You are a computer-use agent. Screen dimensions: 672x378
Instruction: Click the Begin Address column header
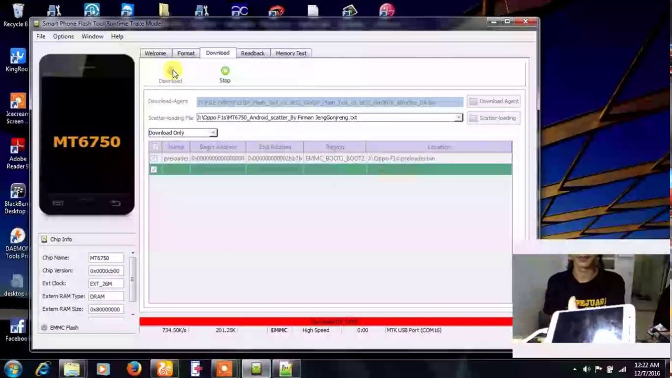pyautogui.click(x=218, y=147)
